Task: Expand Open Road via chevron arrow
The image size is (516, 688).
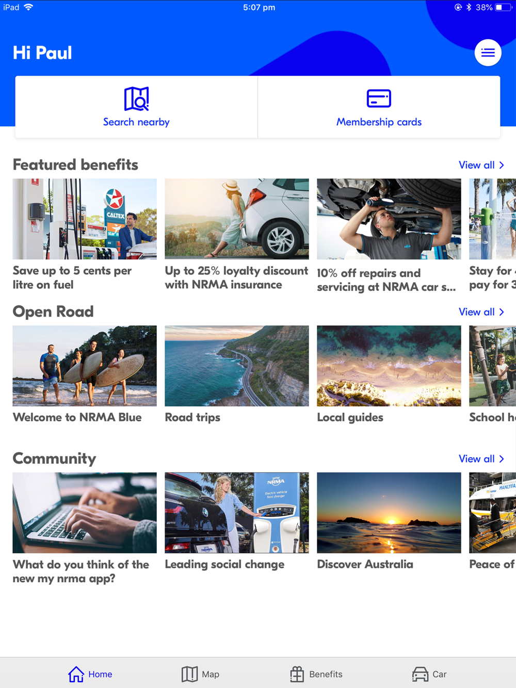Action: (502, 312)
